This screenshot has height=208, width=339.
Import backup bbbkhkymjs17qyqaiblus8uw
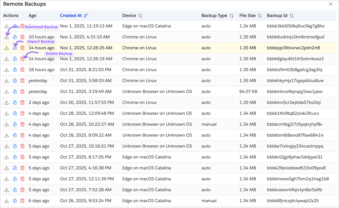pyautogui.click(x=14, y=81)
